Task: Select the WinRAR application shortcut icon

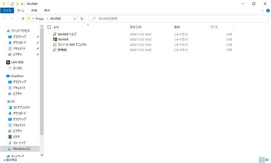Action: [55, 39]
